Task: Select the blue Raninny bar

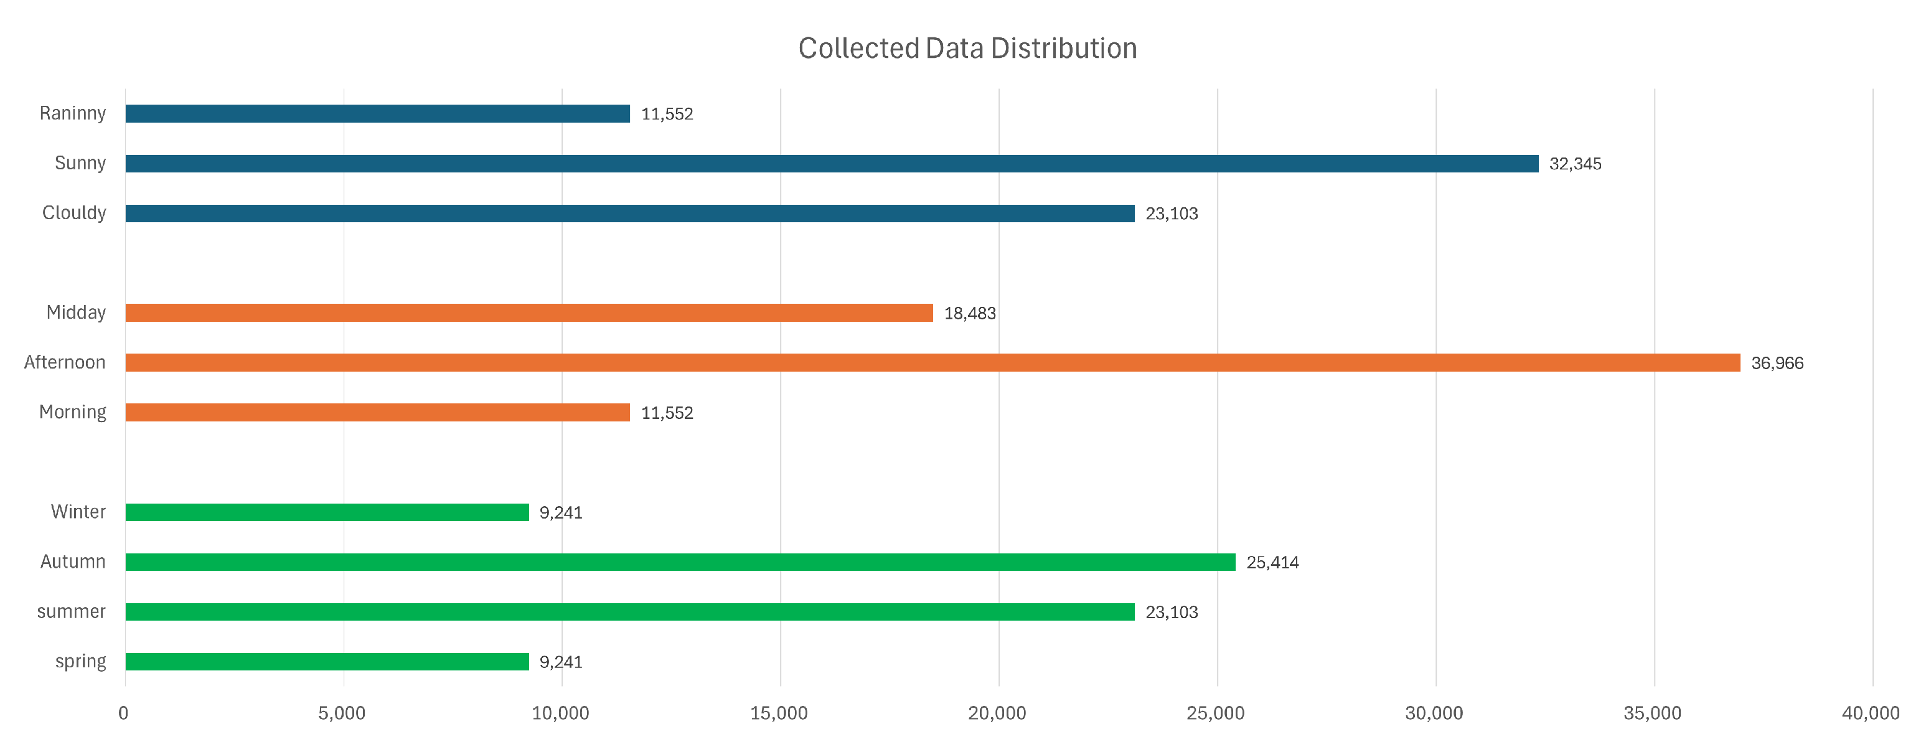Action: point(377,114)
